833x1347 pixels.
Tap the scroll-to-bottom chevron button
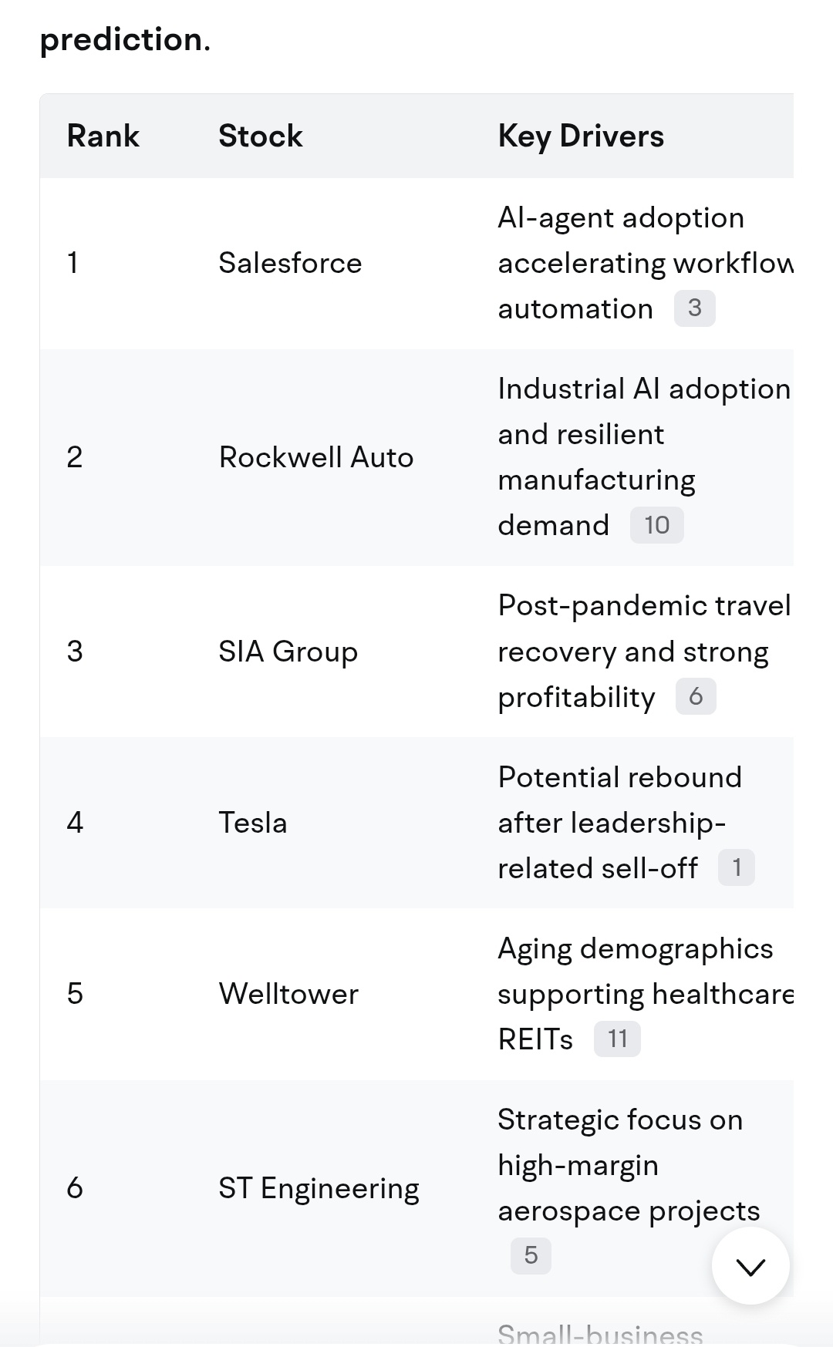[x=750, y=1265]
